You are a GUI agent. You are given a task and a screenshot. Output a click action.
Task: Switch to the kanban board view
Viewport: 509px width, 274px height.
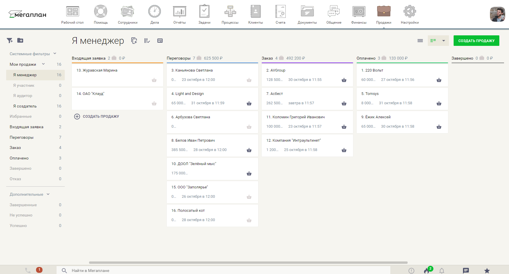pyautogui.click(x=433, y=41)
